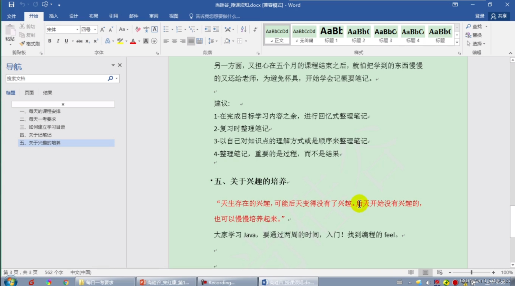Toggle Italic formatting
Viewport: 515px width, 286px height.
pyautogui.click(x=58, y=41)
